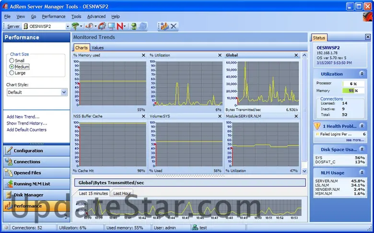
Task: Close the Status side panel
Action: click(x=368, y=37)
